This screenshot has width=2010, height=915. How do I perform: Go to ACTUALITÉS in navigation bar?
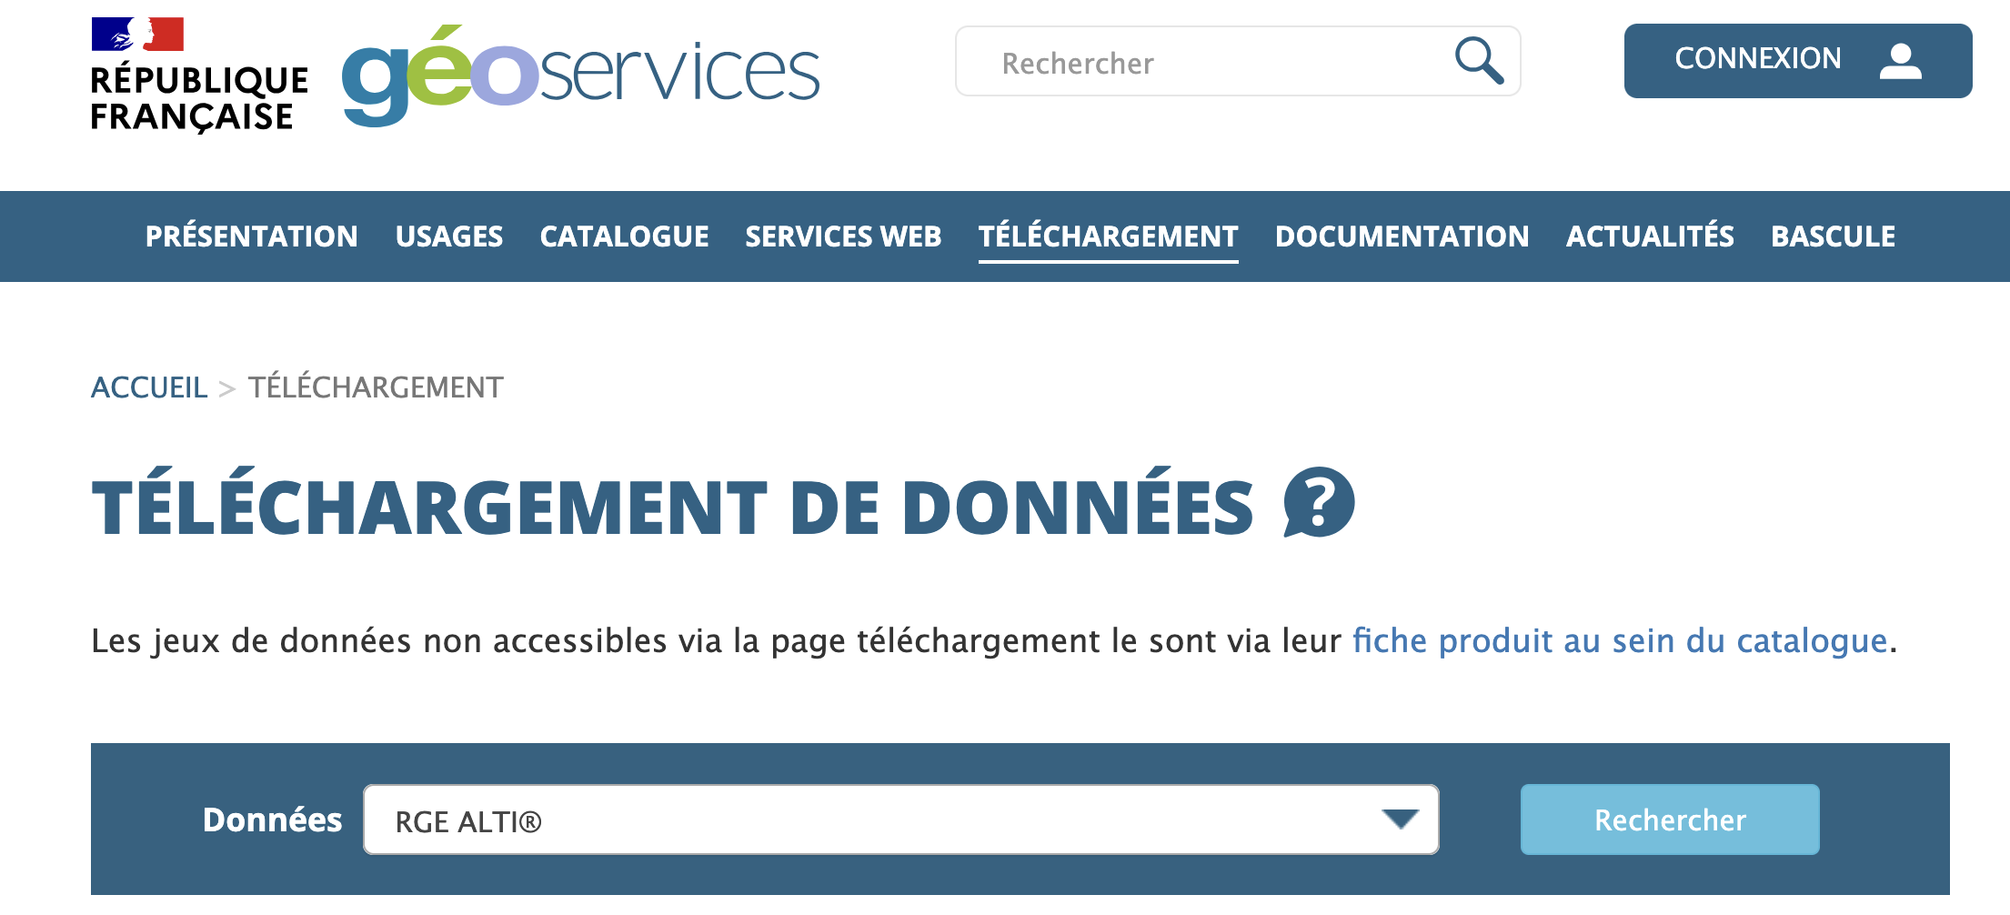tap(1650, 236)
